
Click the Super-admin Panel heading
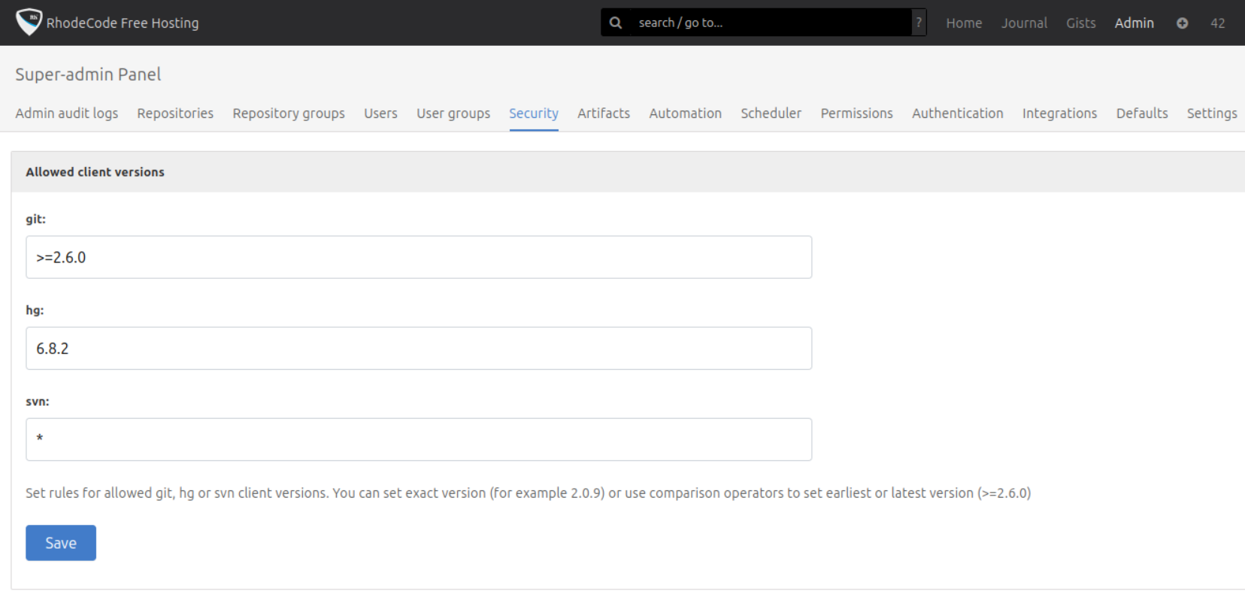(x=88, y=74)
